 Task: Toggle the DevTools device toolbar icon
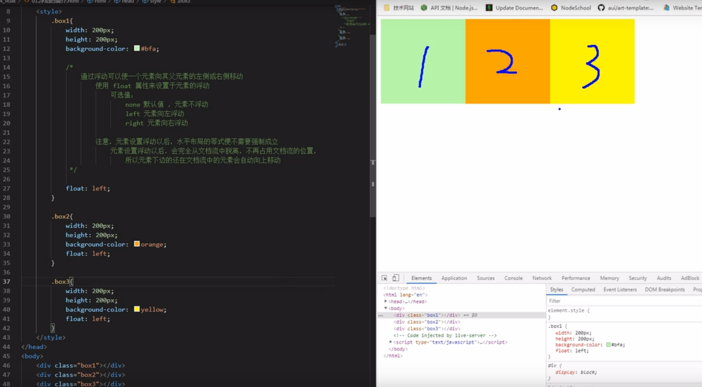point(396,278)
